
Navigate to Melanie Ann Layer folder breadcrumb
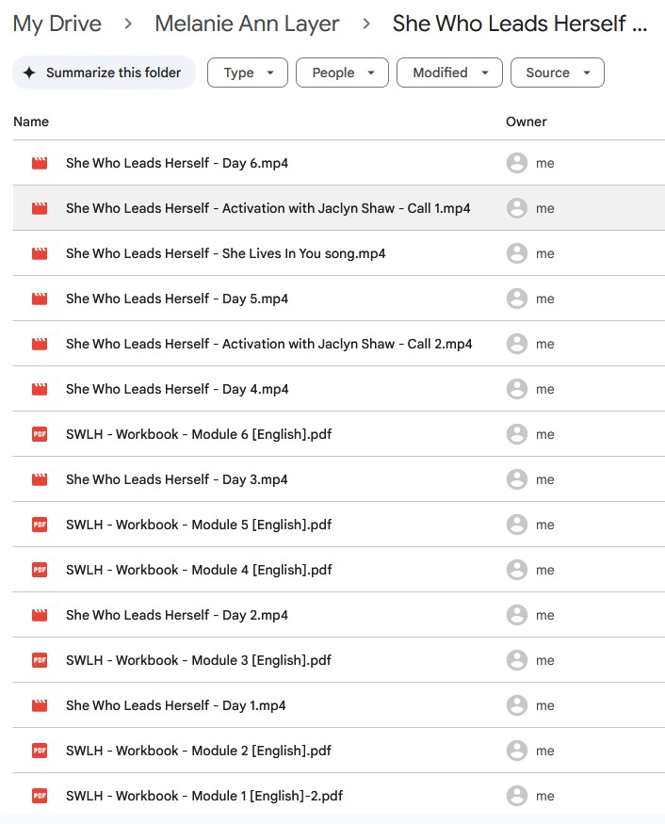pyautogui.click(x=247, y=24)
